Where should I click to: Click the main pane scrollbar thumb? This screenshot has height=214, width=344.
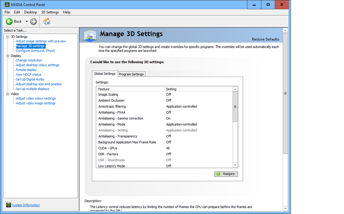pos(285,93)
